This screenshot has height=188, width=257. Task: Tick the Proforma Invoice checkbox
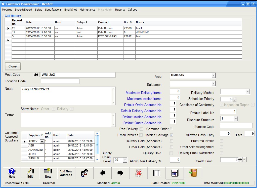coord(222,141)
